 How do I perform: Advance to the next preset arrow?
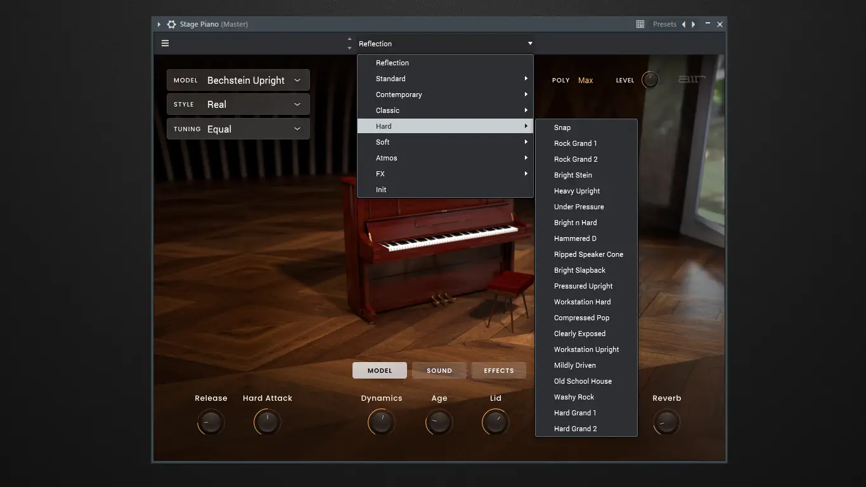tap(694, 24)
